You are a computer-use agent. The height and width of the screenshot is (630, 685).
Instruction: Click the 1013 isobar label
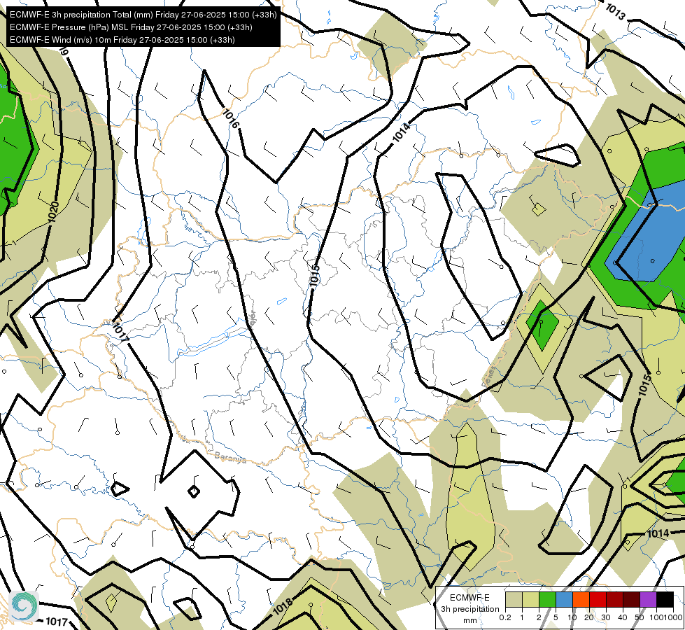click(616, 11)
